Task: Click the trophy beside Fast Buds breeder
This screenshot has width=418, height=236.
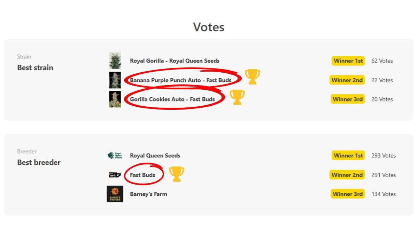Action: (176, 174)
